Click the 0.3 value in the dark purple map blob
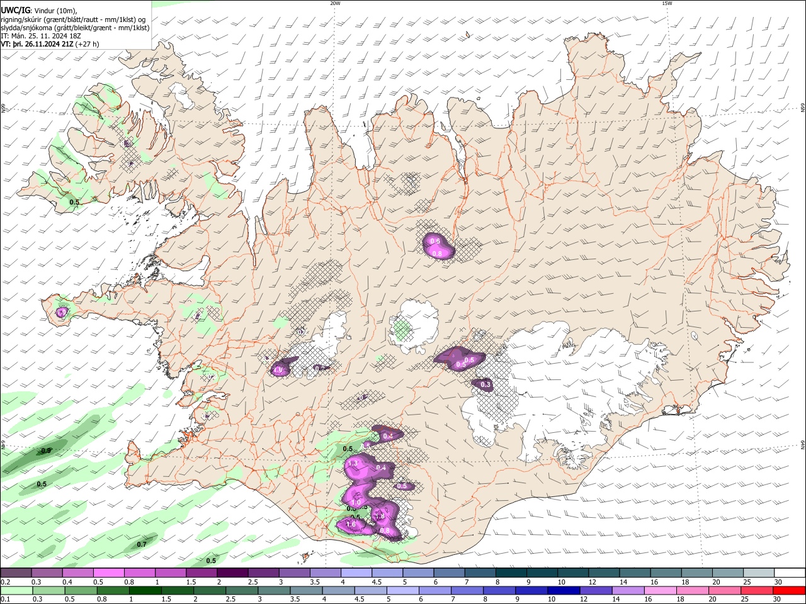This screenshot has height=604, width=806. coord(485,384)
